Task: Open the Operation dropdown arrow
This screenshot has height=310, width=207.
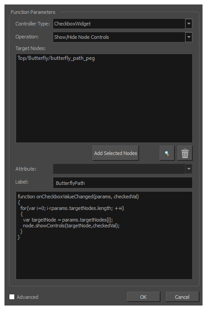Action: (189, 37)
